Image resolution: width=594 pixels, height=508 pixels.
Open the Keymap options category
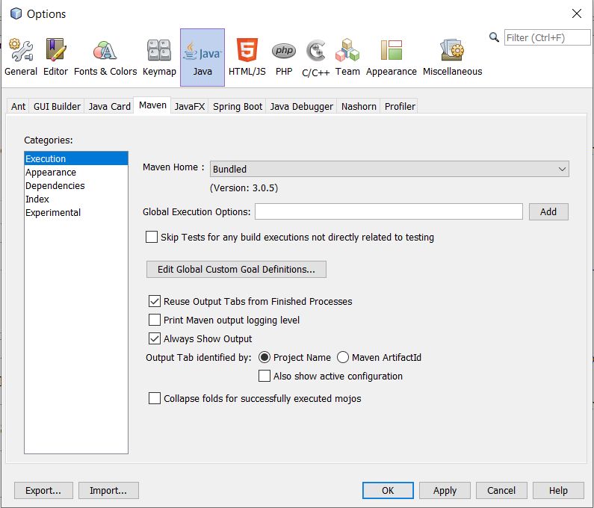click(159, 58)
